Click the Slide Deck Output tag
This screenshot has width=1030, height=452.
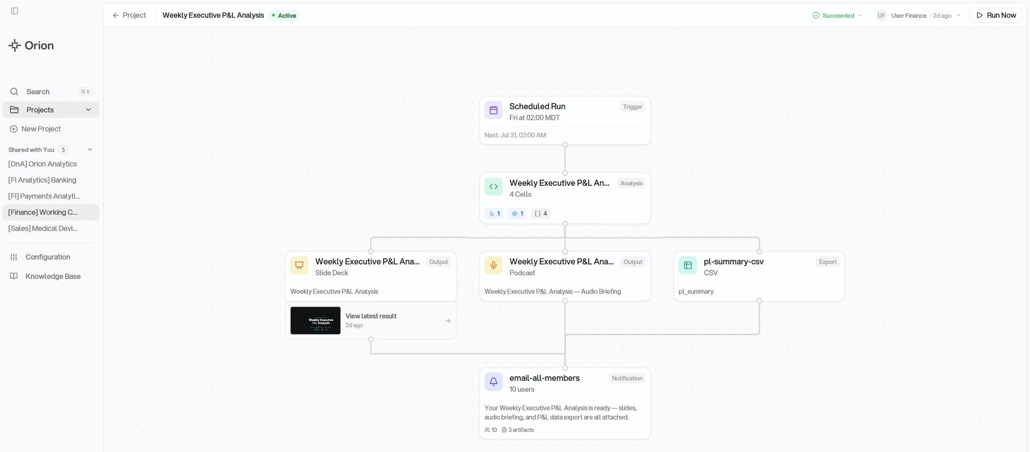point(439,262)
